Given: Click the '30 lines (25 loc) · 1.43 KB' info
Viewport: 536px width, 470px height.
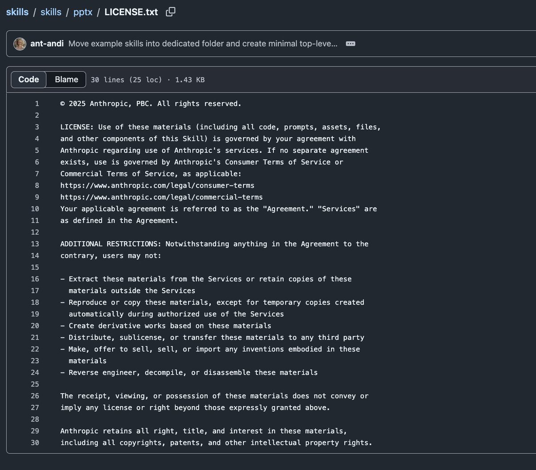Looking at the screenshot, I should click(x=148, y=80).
